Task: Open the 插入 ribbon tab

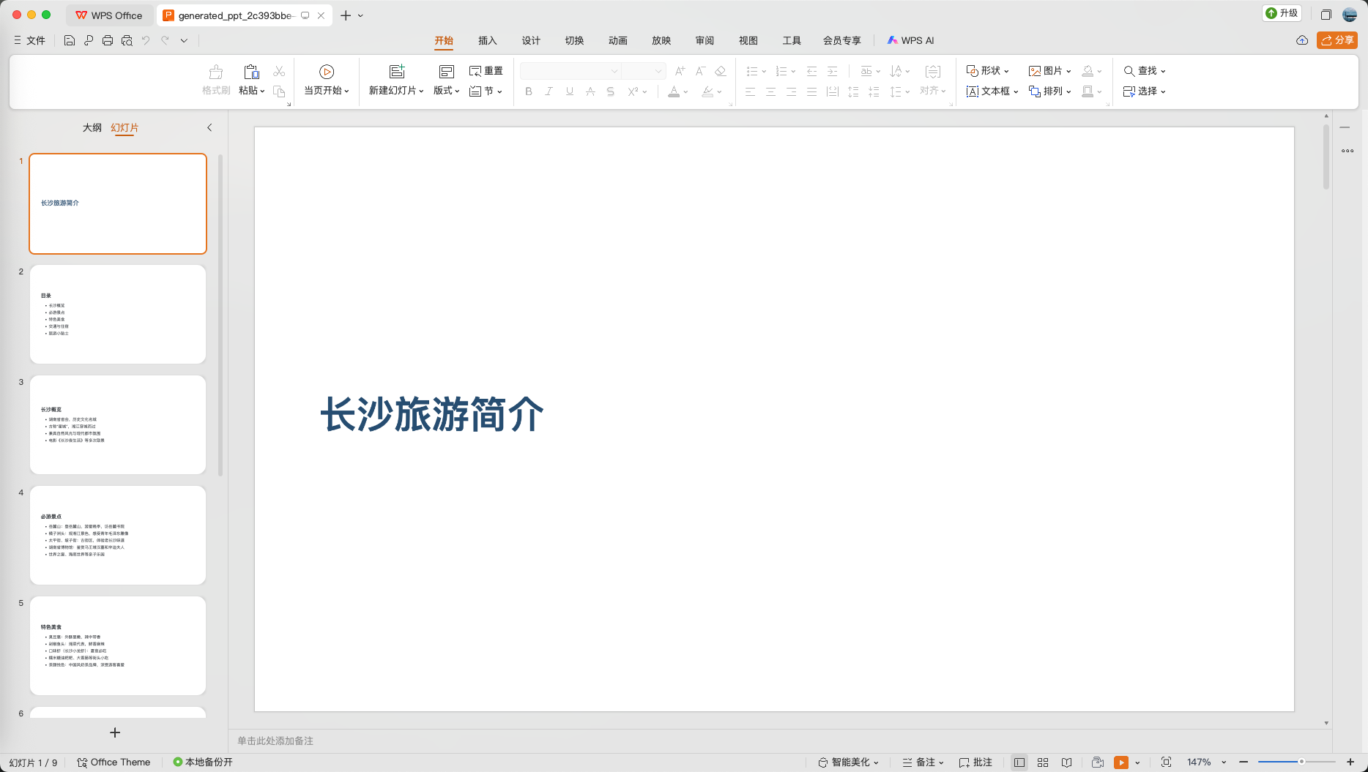Action: (487, 40)
